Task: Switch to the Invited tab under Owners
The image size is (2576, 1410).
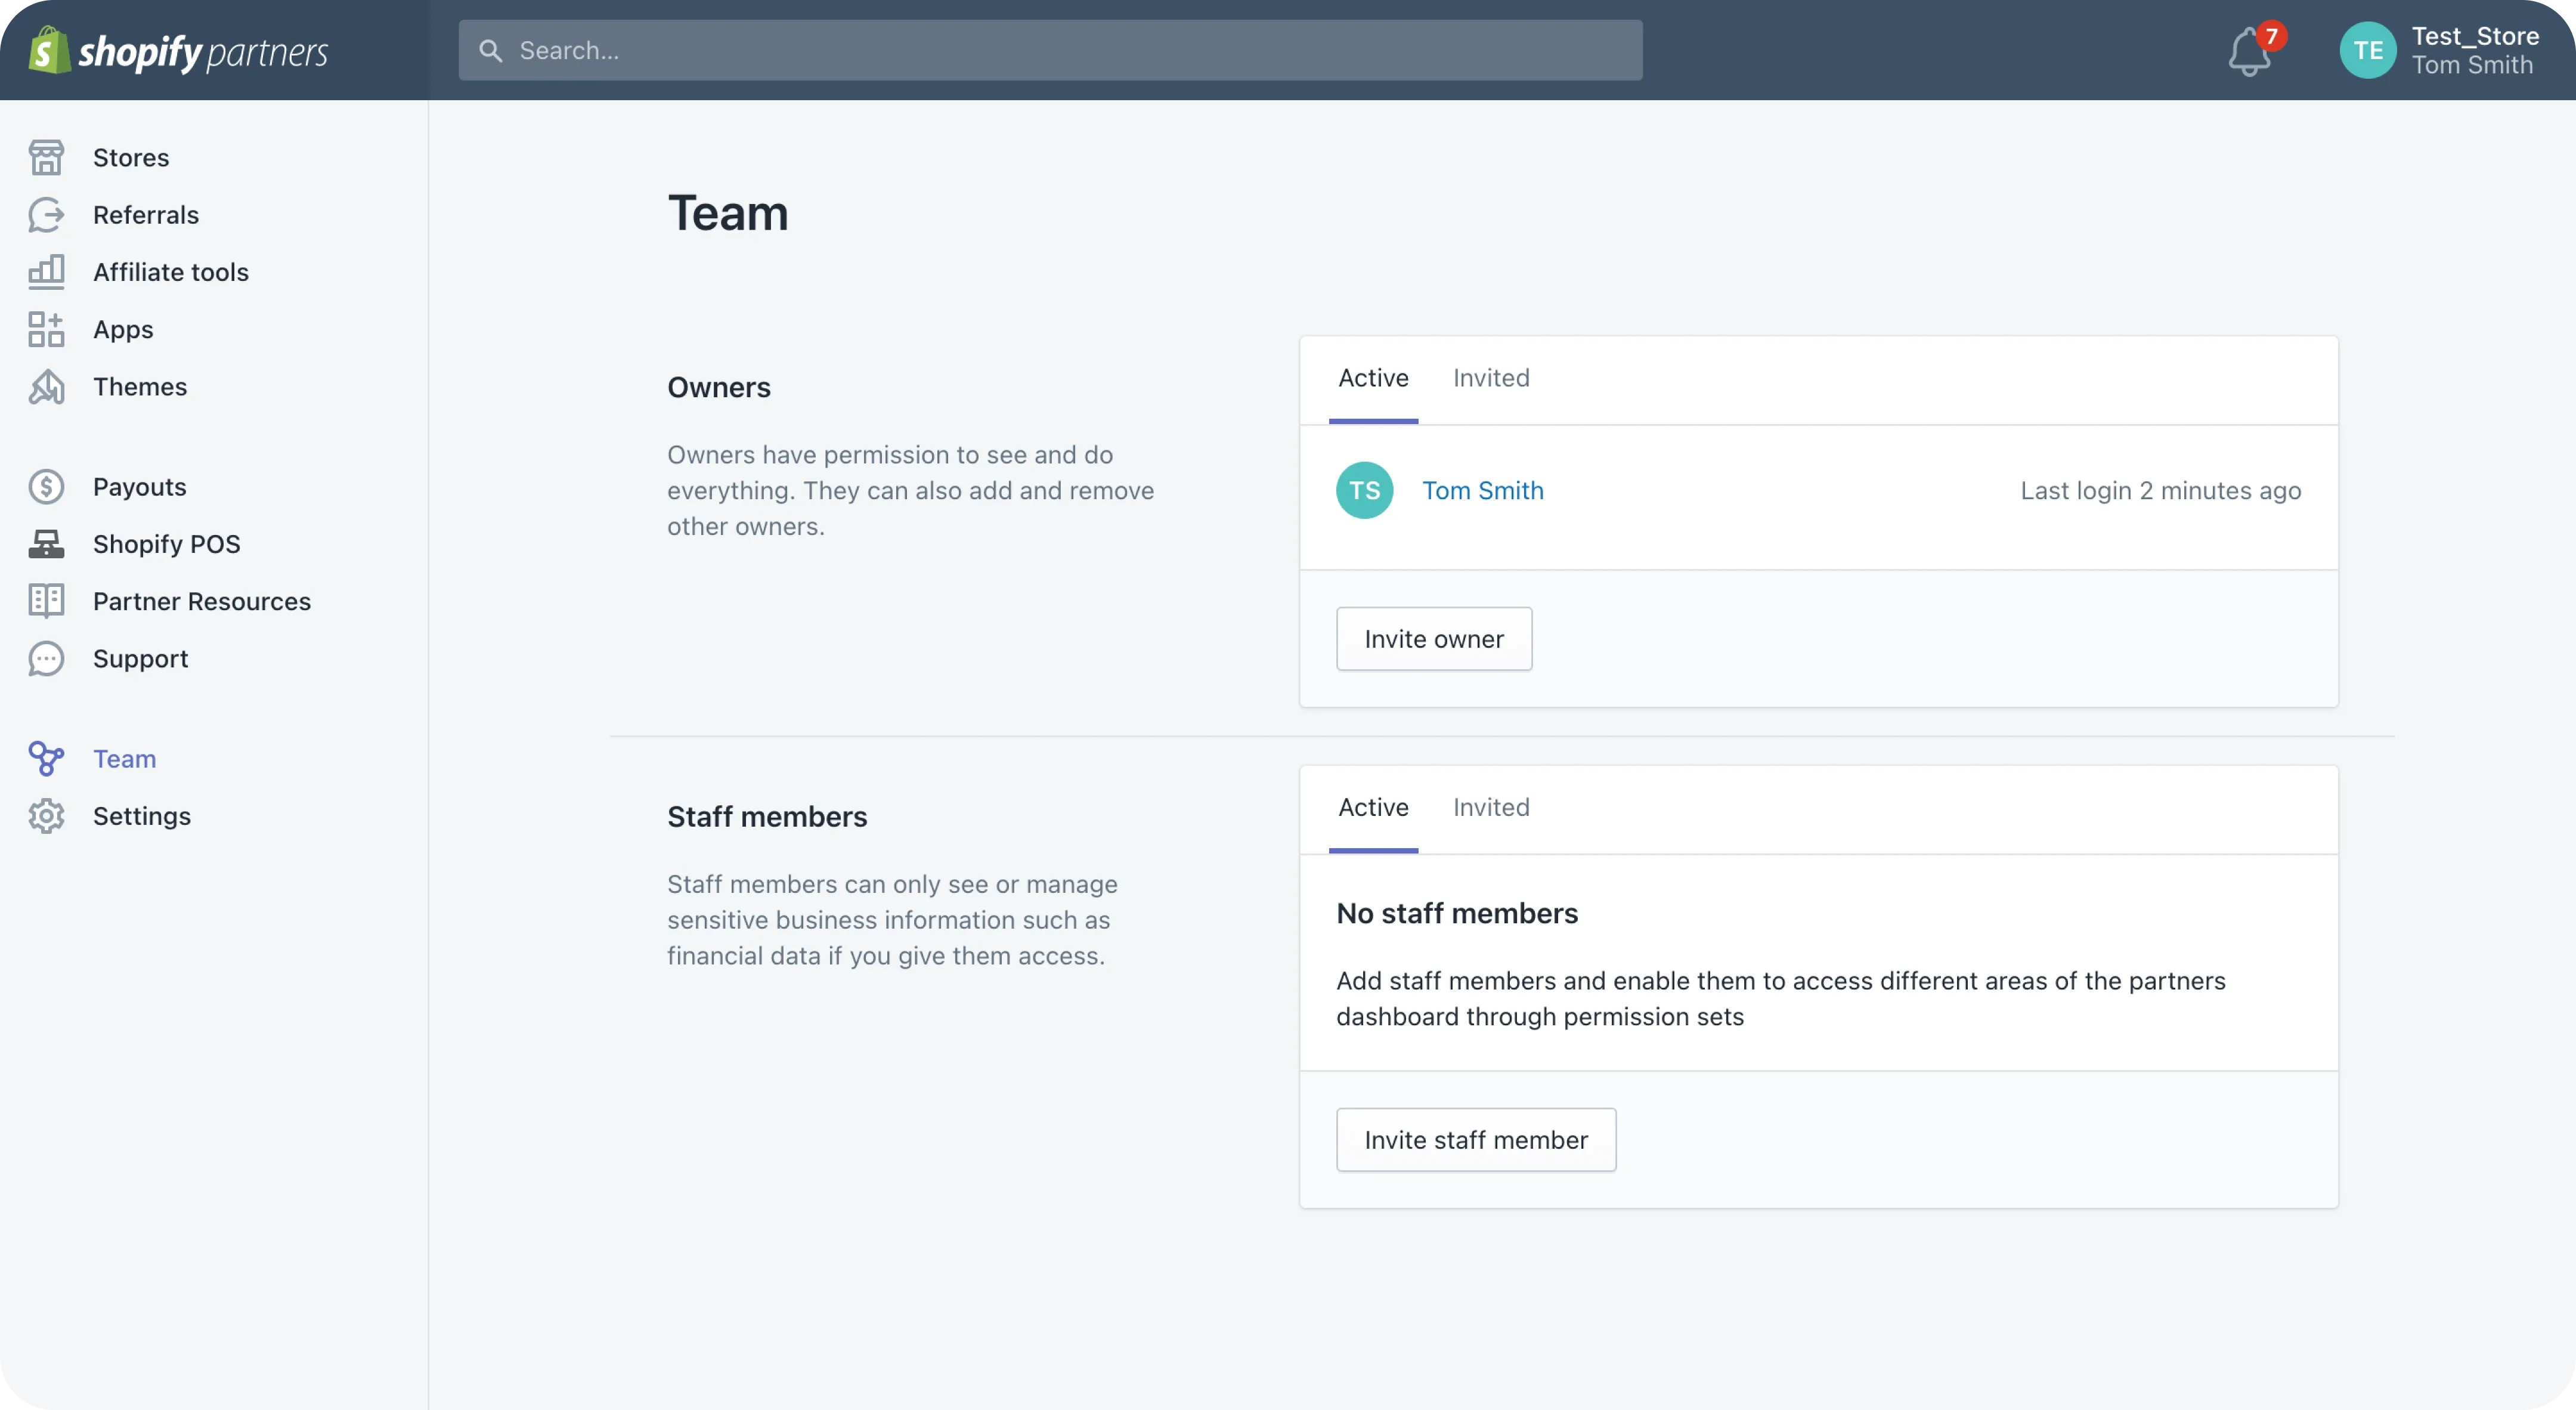Action: 1491,378
